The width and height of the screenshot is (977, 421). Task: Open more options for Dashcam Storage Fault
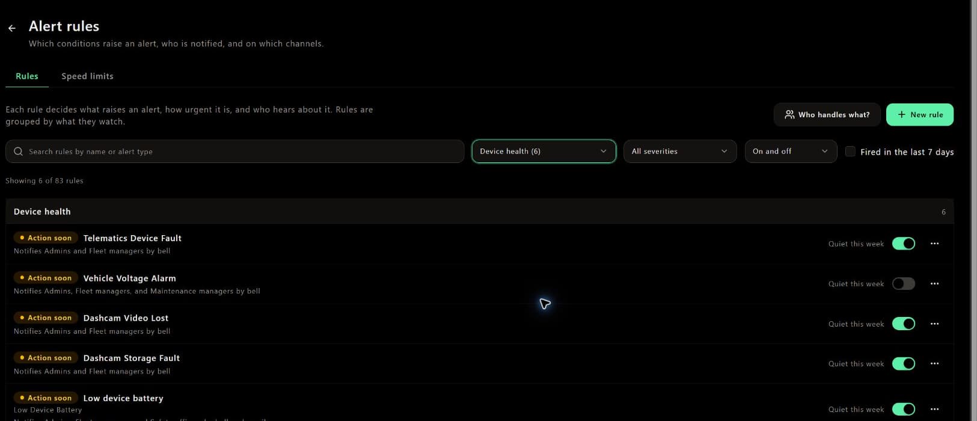(x=934, y=364)
